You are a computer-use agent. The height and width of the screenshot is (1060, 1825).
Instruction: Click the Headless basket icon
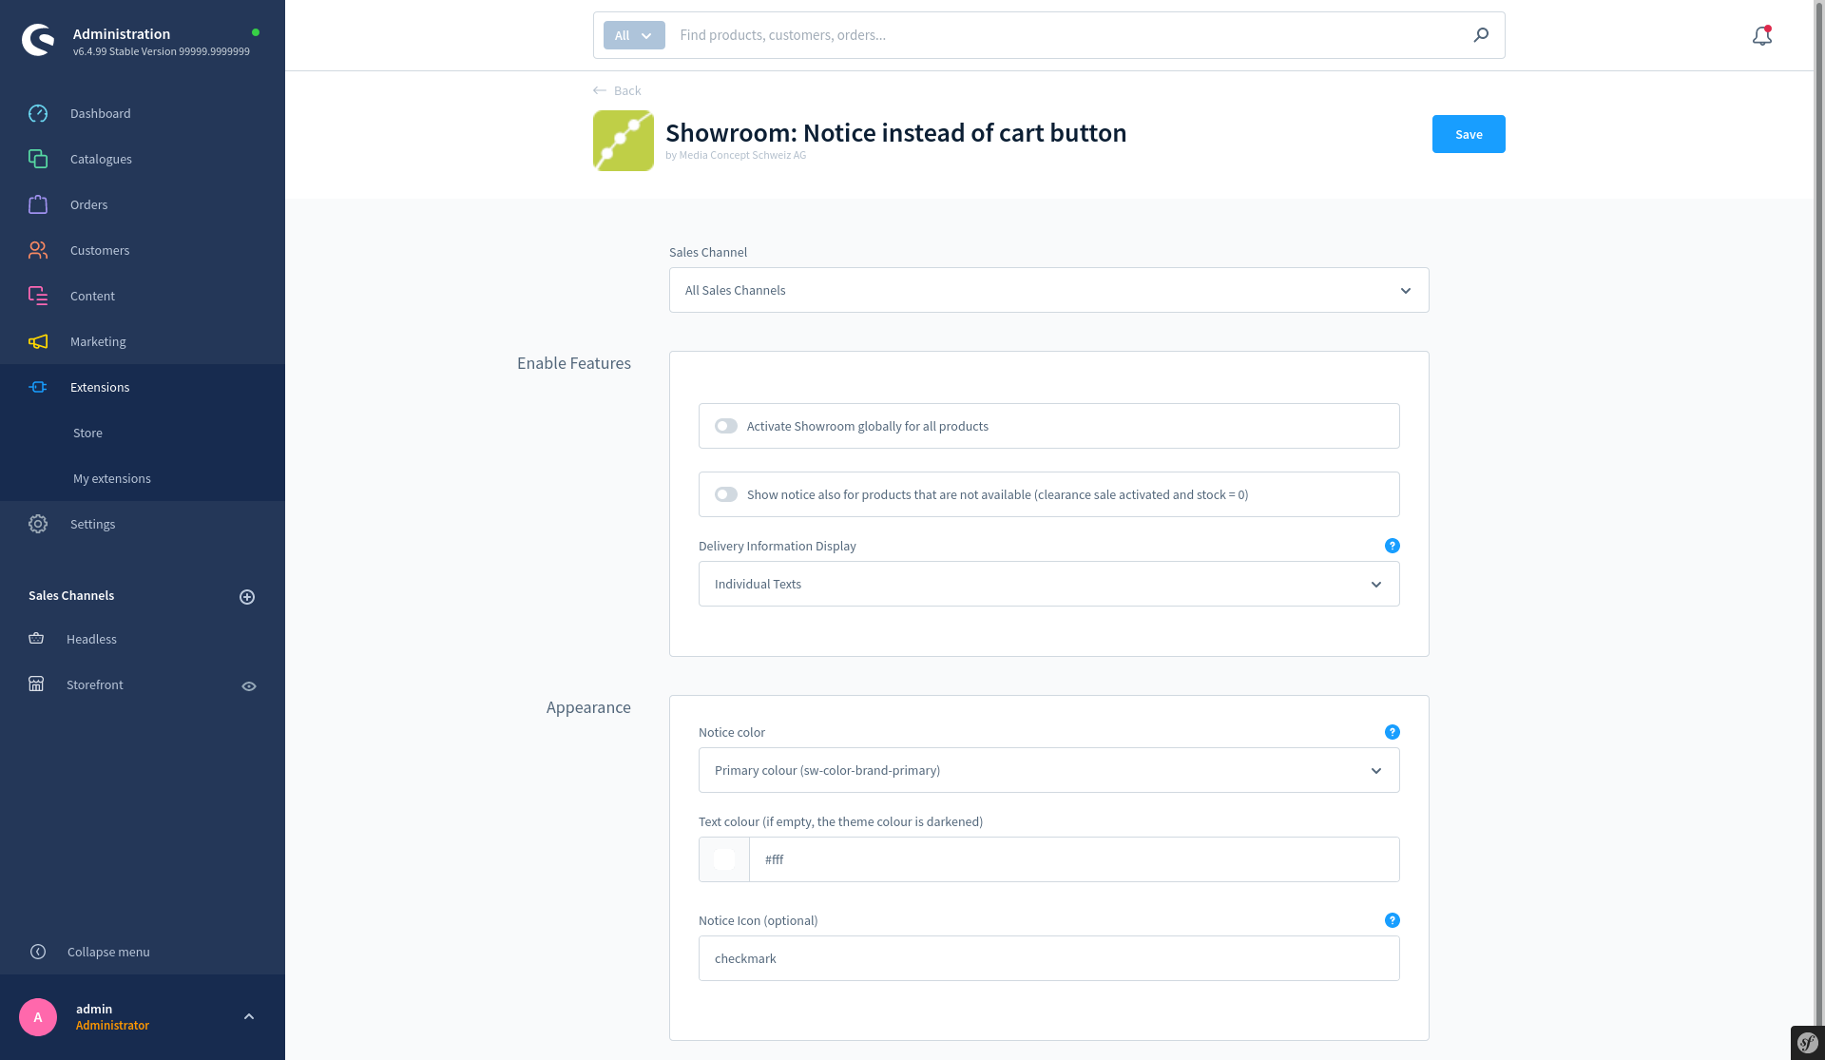[x=36, y=639]
